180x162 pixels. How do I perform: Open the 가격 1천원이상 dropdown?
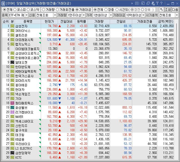point(111,15)
